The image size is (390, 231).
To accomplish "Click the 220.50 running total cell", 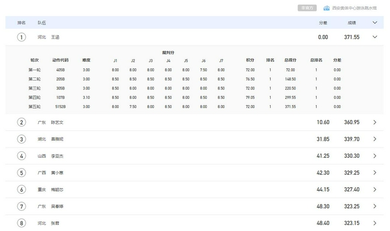I will pyautogui.click(x=290, y=88).
